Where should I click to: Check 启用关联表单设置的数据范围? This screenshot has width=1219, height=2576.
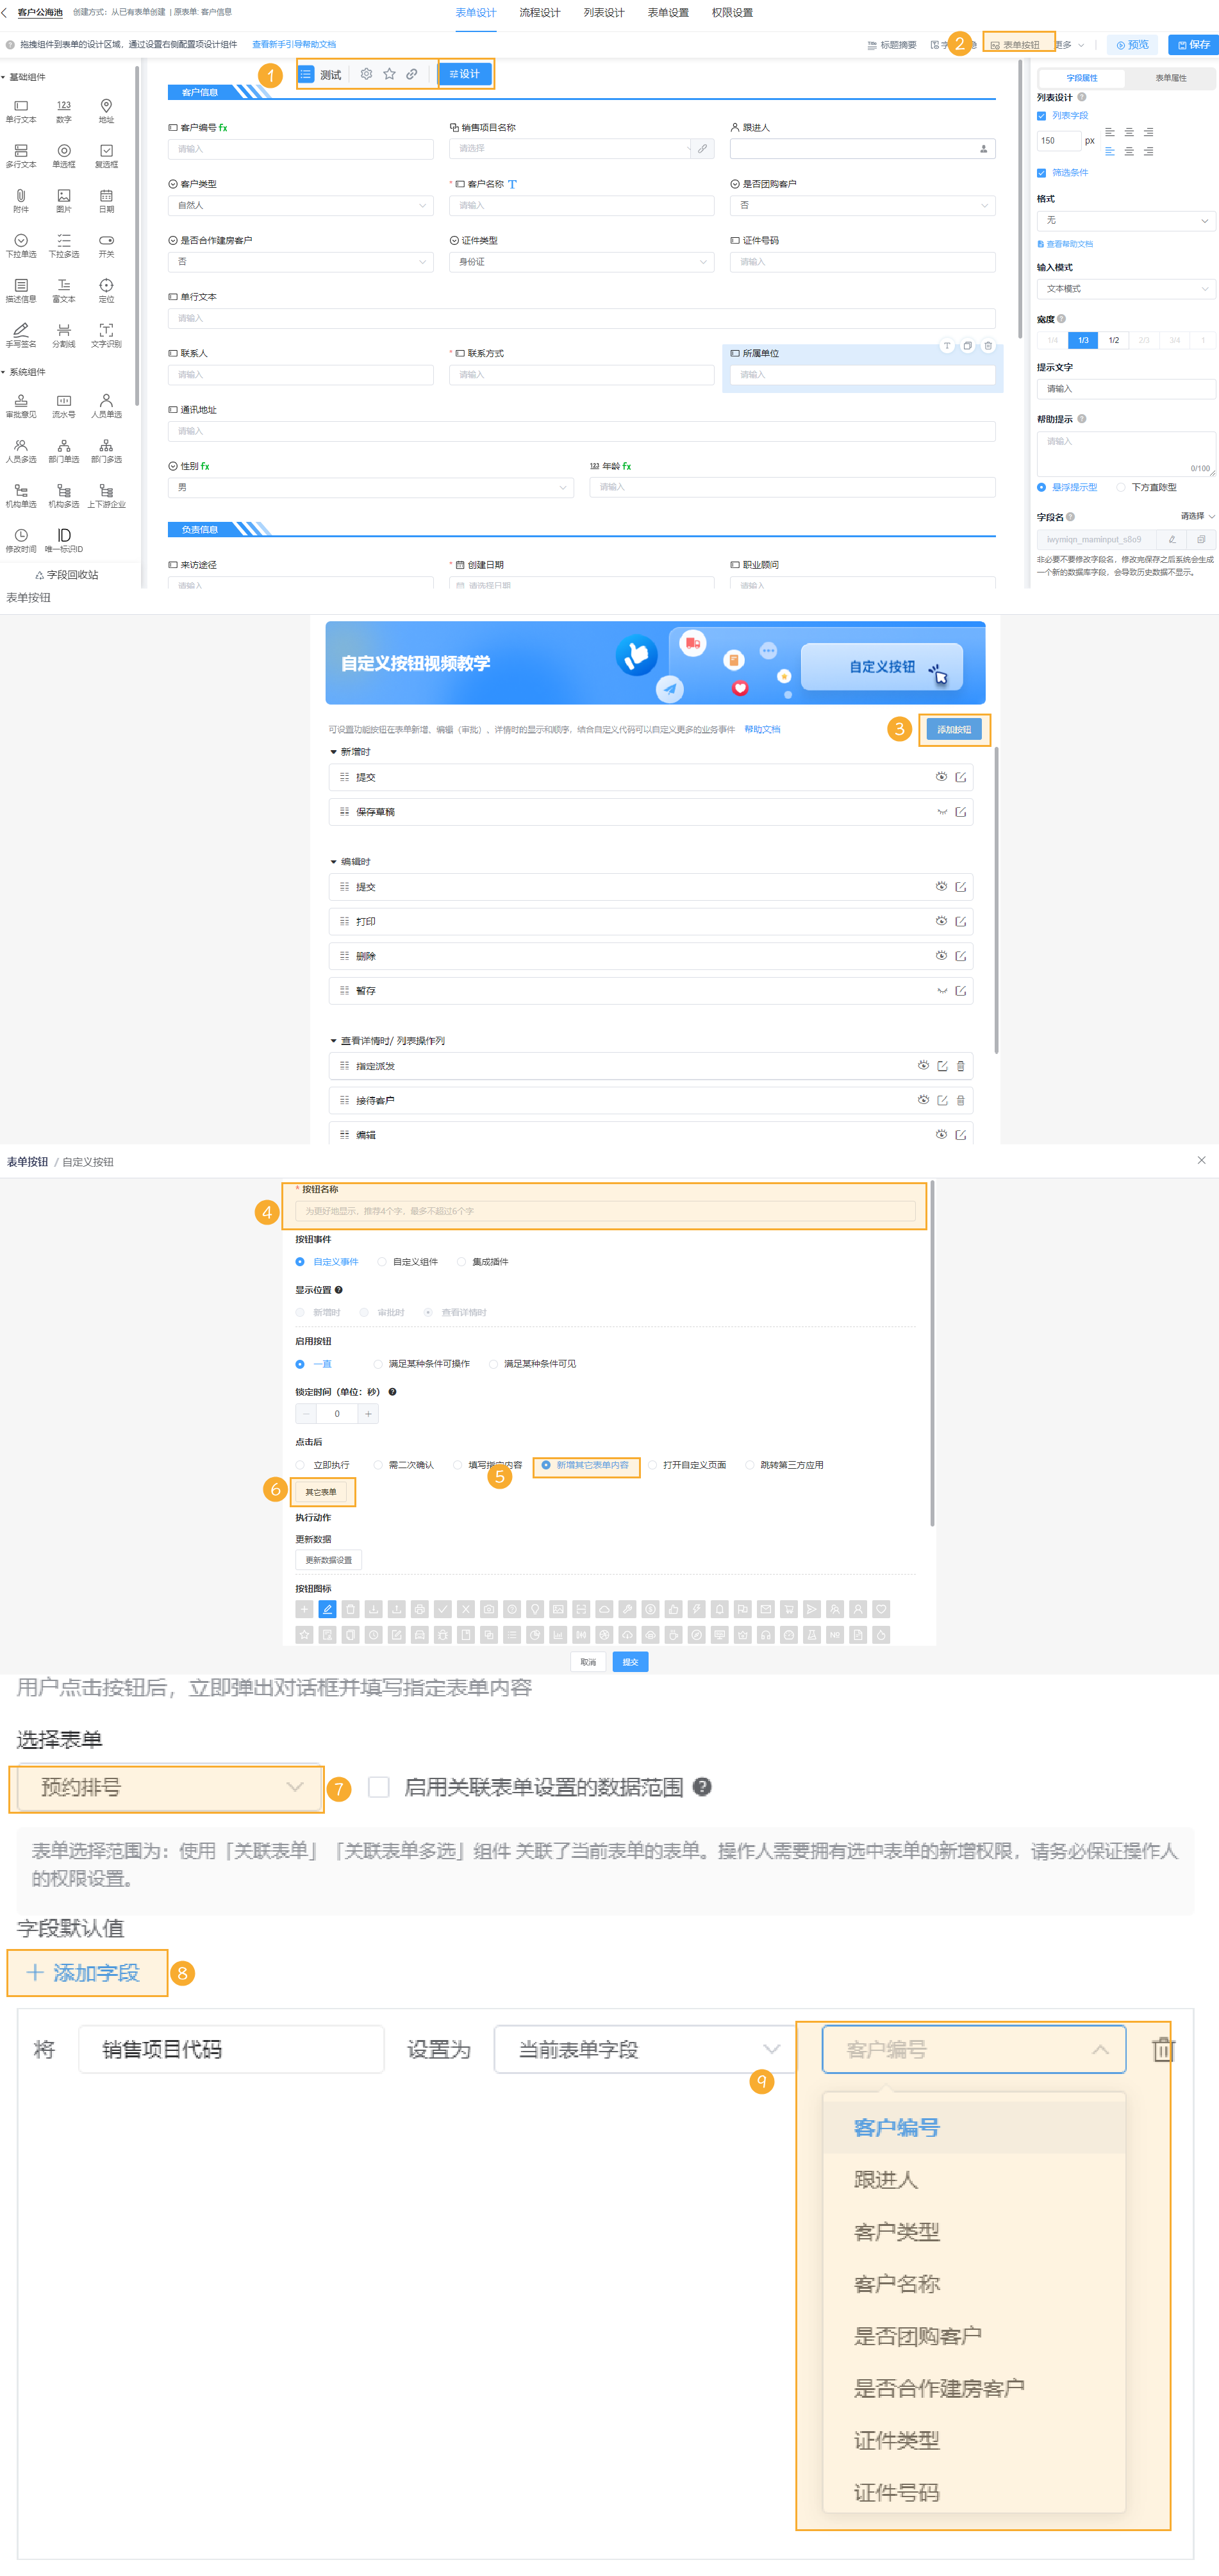pyautogui.click(x=378, y=1788)
